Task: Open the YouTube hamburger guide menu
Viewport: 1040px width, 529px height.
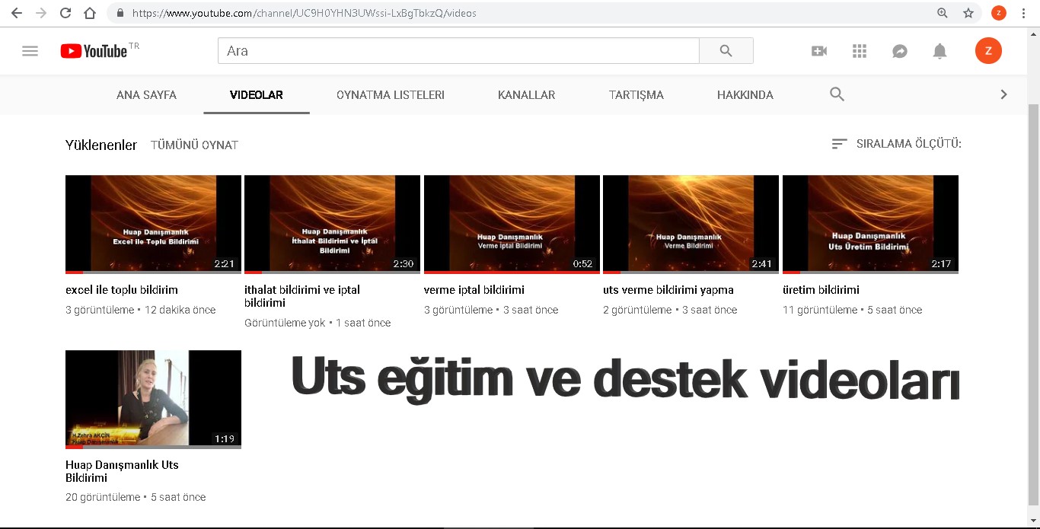Action: (x=30, y=51)
